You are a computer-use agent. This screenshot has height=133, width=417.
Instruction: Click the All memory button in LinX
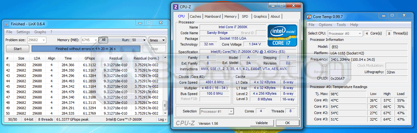(x=104, y=40)
